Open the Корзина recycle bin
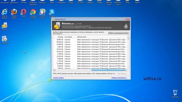Viewport: 182px width, 102px height. (x=175, y=94)
